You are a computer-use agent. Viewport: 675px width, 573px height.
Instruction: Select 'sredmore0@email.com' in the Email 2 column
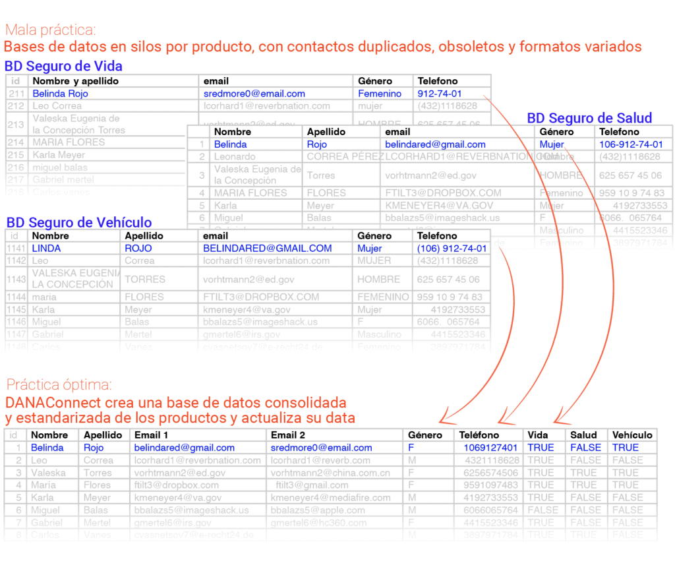321,447
